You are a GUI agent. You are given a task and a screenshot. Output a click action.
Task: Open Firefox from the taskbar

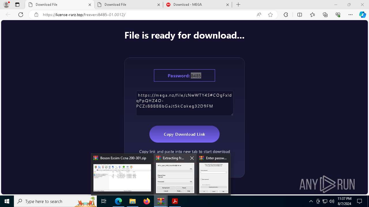pos(147,201)
